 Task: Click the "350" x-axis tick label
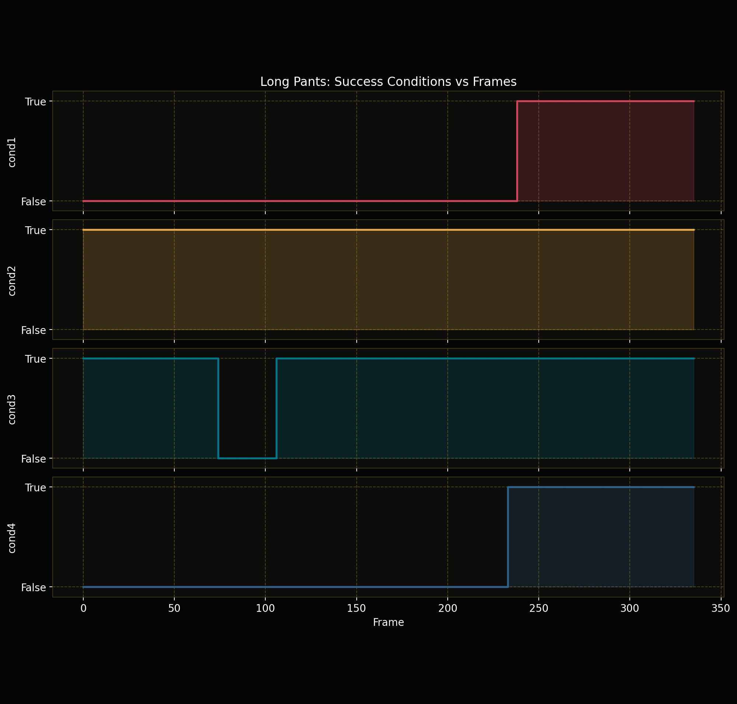click(x=721, y=608)
